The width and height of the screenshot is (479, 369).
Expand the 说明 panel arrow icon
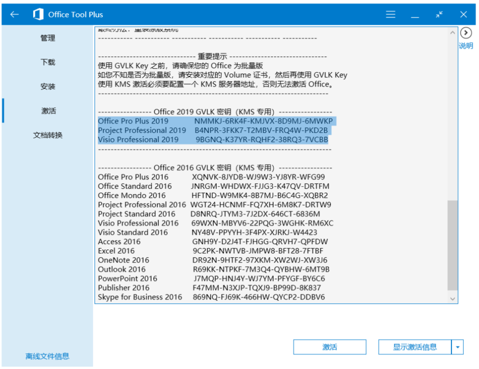tap(466, 33)
